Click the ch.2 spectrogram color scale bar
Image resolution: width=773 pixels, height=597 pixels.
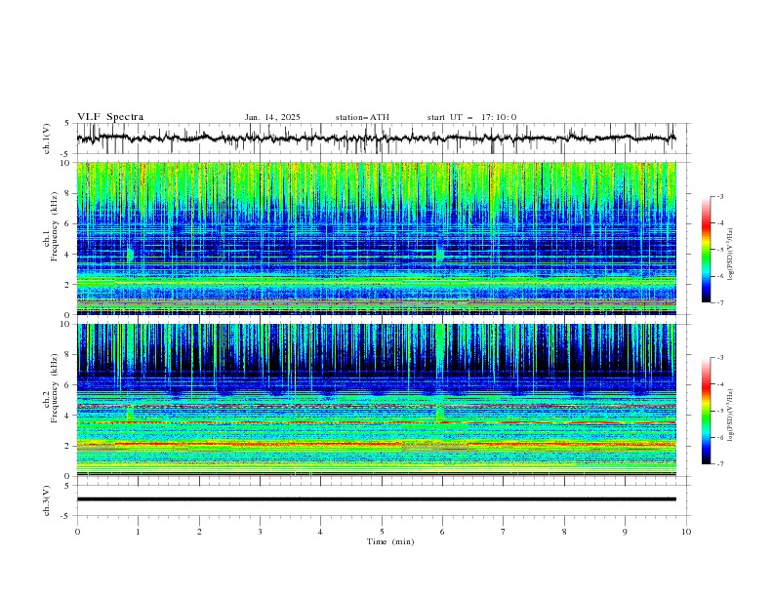pyautogui.click(x=707, y=411)
